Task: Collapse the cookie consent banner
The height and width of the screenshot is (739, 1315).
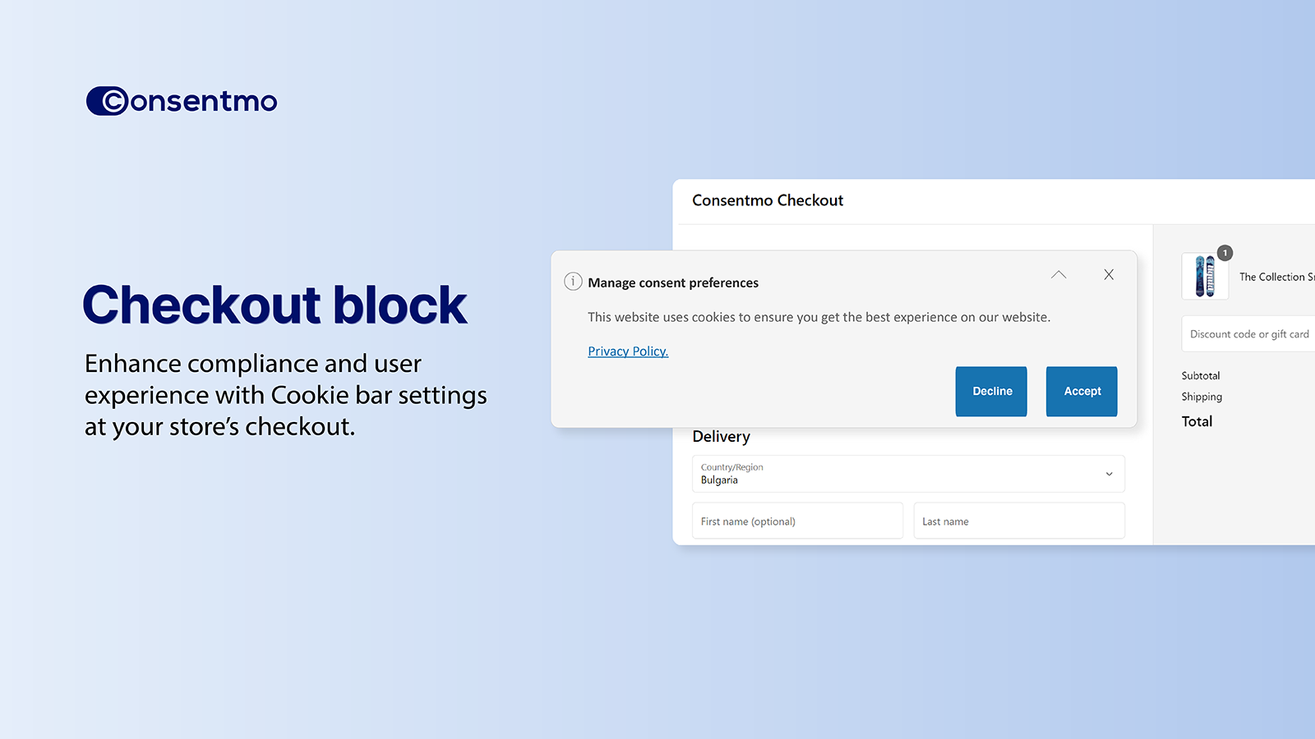Action: [x=1058, y=274]
